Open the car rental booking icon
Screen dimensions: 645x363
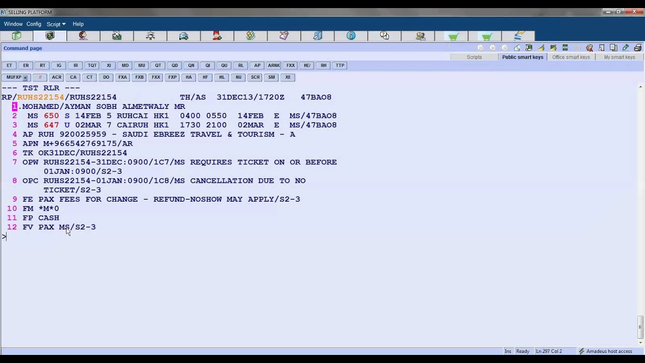183,36
